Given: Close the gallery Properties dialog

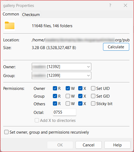Looking at the screenshot, I should [x=125, y=5].
